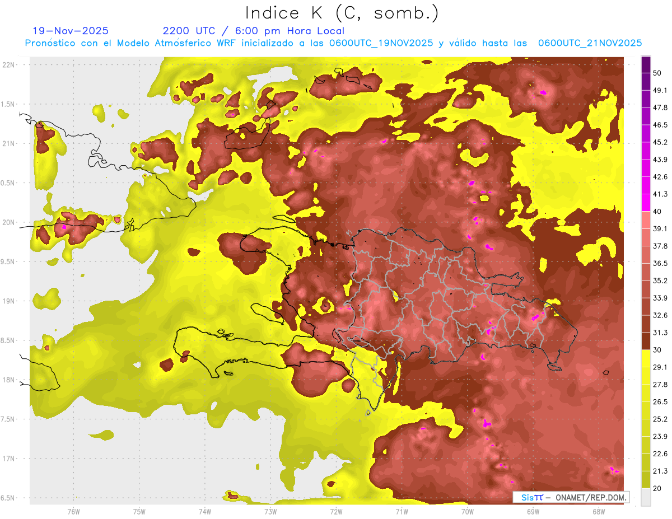Click the '70W' longitude label
The height and width of the screenshot is (519, 672).
pyautogui.click(x=467, y=511)
